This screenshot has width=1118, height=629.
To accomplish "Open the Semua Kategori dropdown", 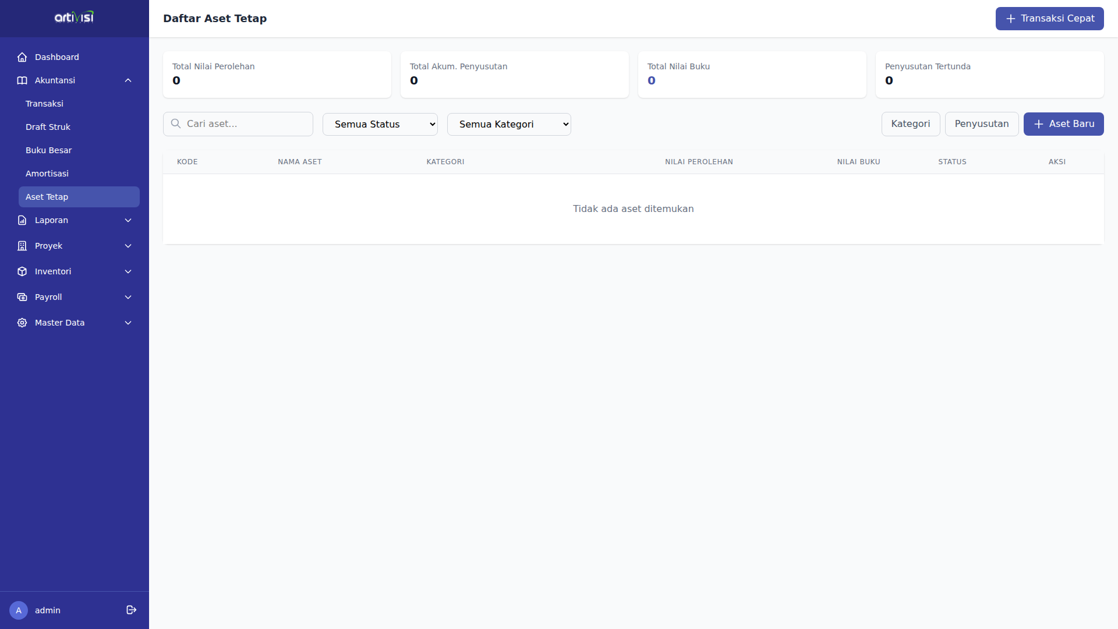I will tap(508, 124).
